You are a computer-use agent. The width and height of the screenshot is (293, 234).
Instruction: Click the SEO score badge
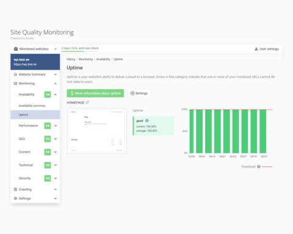pos(48,139)
